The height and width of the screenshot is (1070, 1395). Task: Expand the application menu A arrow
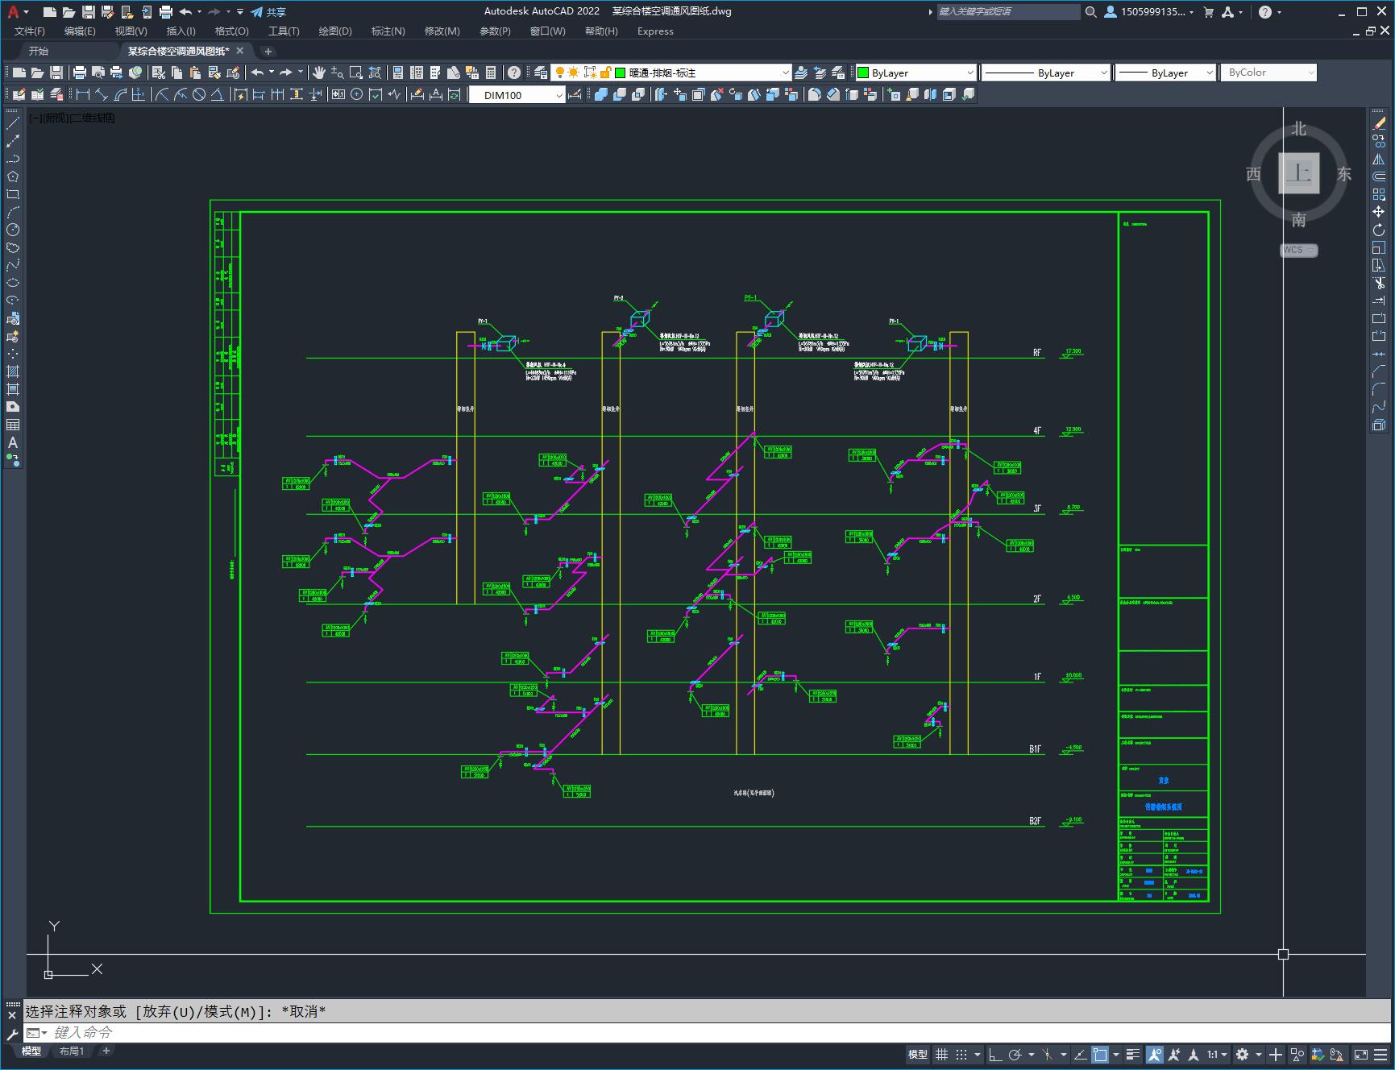(26, 12)
